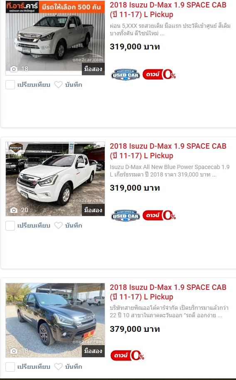Open first 2018 Isuzu D-Max title link

[168, 10]
